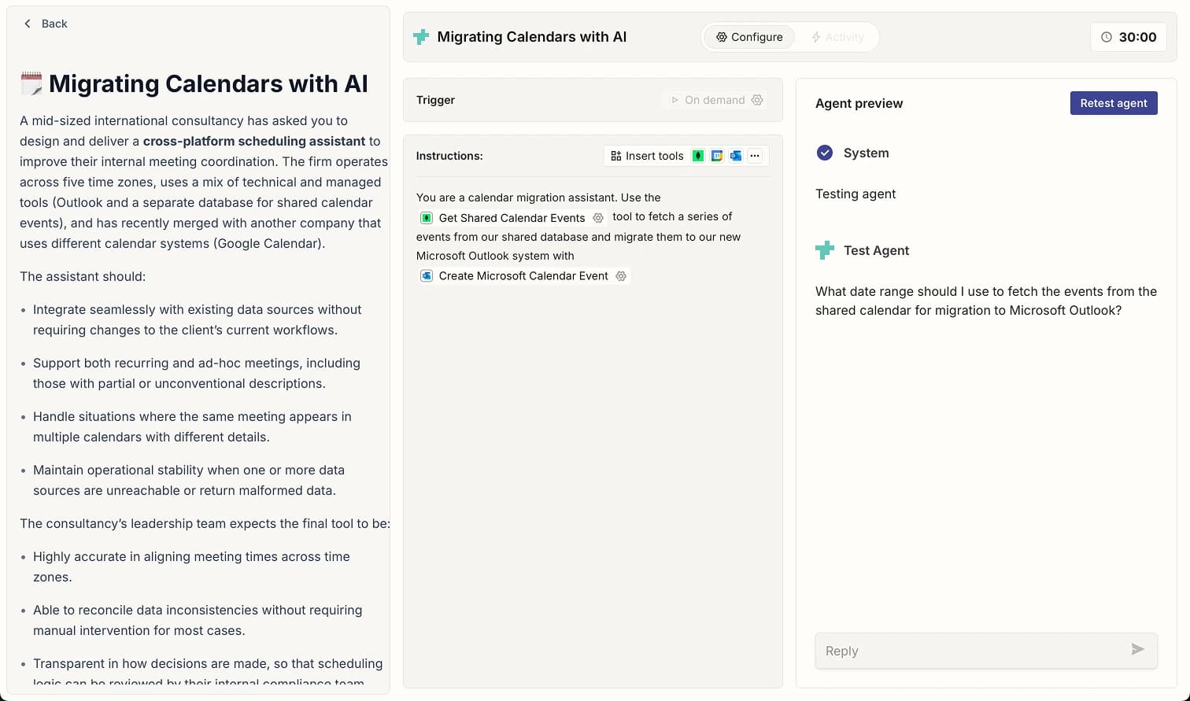Select the Google Calendar tool icon
1190x701 pixels.
click(x=717, y=156)
